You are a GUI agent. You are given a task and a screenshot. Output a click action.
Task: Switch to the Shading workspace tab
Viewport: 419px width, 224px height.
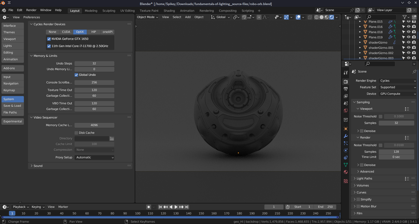(x=169, y=10)
